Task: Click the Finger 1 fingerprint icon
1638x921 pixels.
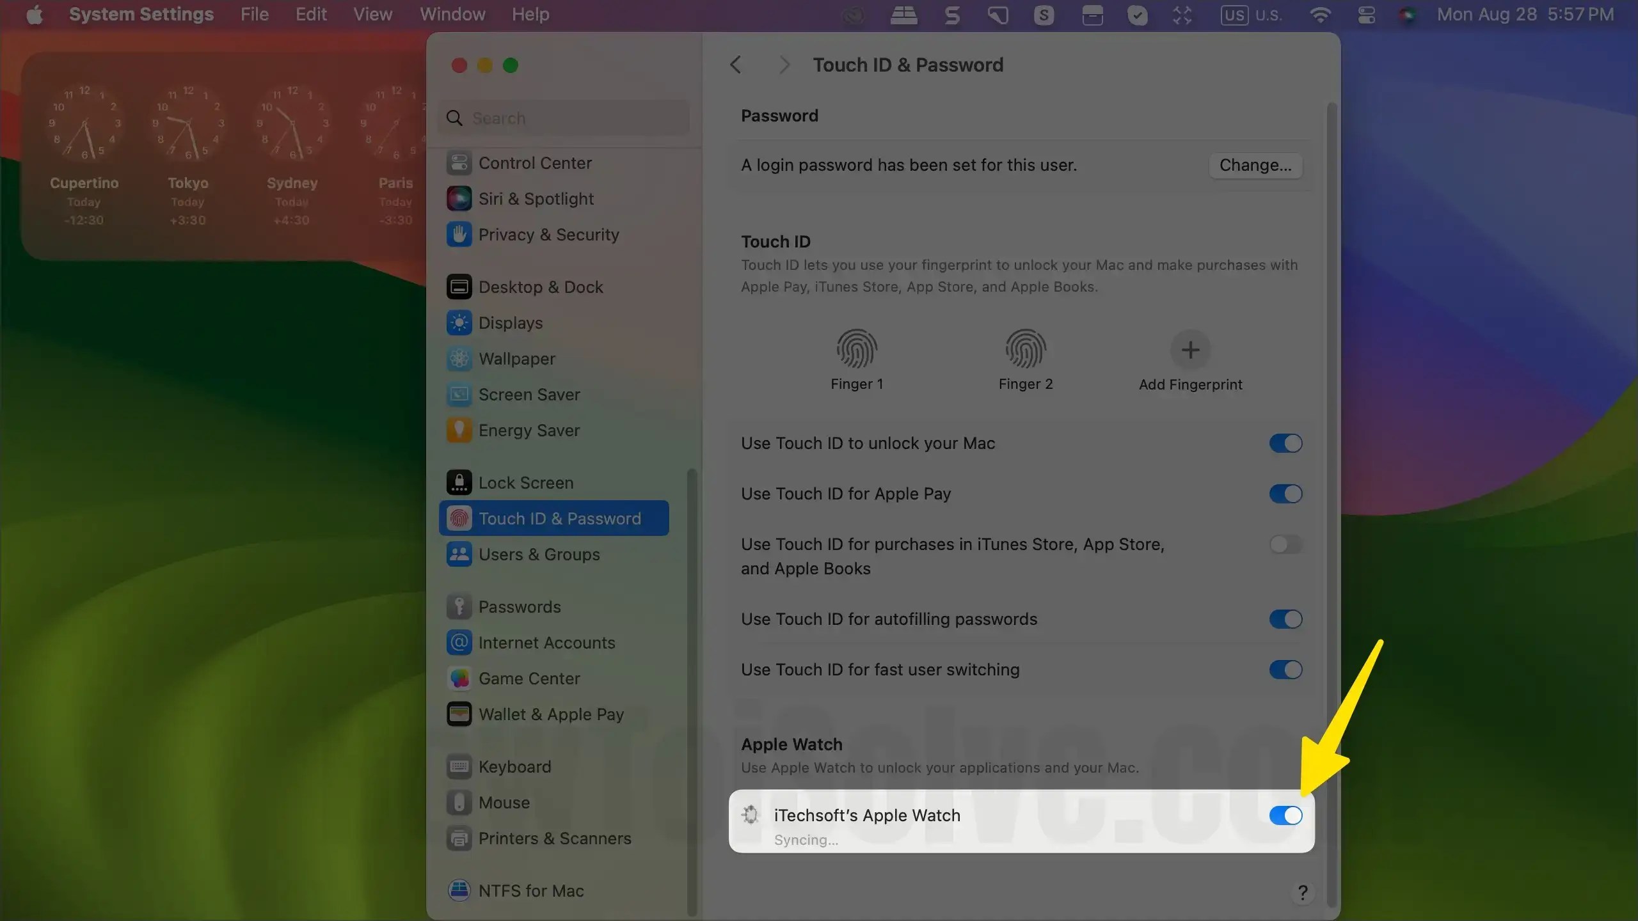Action: tap(856, 349)
